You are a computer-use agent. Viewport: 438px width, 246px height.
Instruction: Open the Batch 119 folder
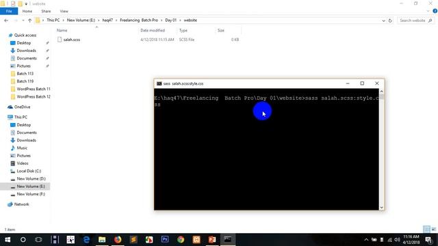[x=25, y=81]
